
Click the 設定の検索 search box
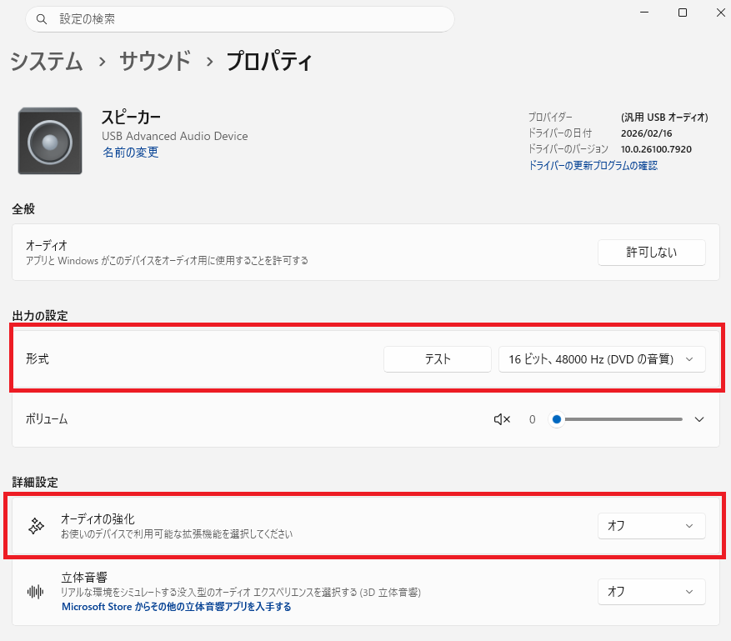coord(240,19)
